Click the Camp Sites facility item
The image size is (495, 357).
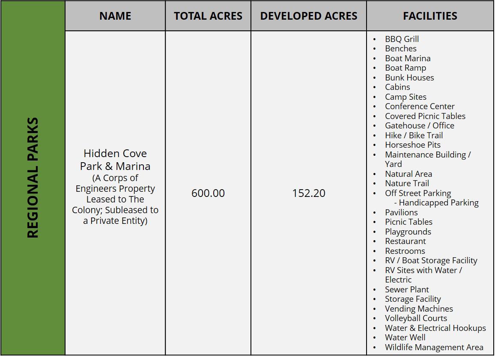[406, 97]
